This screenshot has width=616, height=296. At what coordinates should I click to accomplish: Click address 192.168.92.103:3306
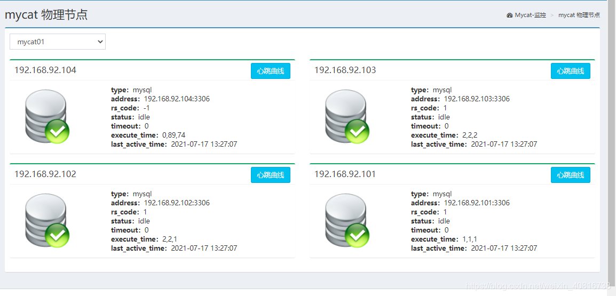coord(477,99)
